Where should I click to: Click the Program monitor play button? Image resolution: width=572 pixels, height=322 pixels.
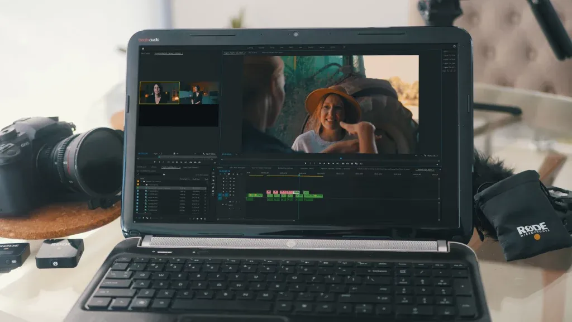pyautogui.click(x=328, y=164)
